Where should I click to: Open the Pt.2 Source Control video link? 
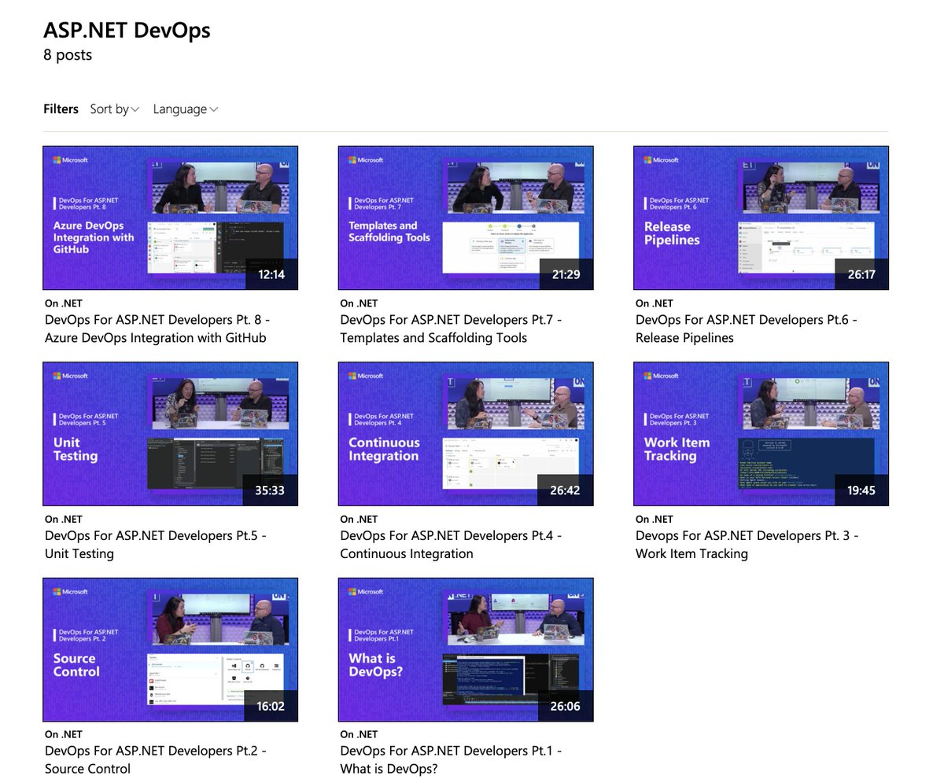click(156, 759)
